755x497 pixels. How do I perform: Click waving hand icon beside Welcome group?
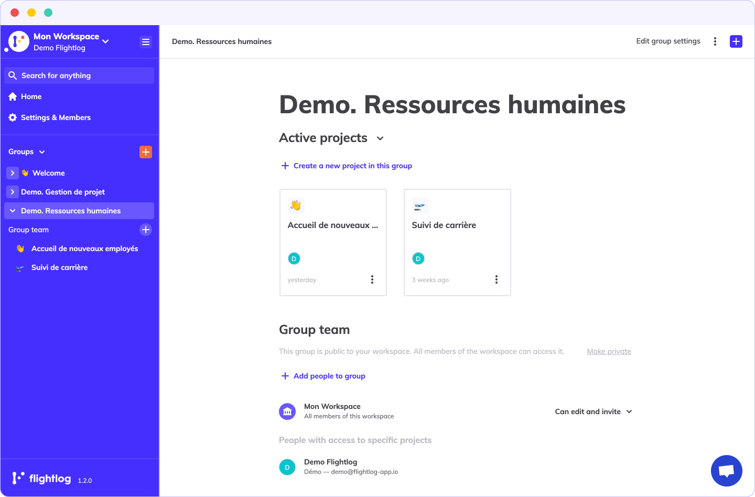coord(25,173)
